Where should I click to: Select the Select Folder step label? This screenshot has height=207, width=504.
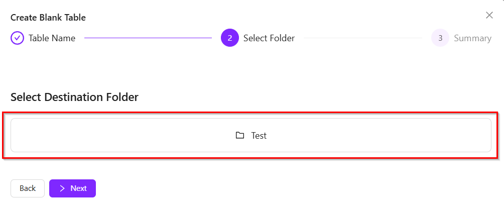pyautogui.click(x=269, y=38)
